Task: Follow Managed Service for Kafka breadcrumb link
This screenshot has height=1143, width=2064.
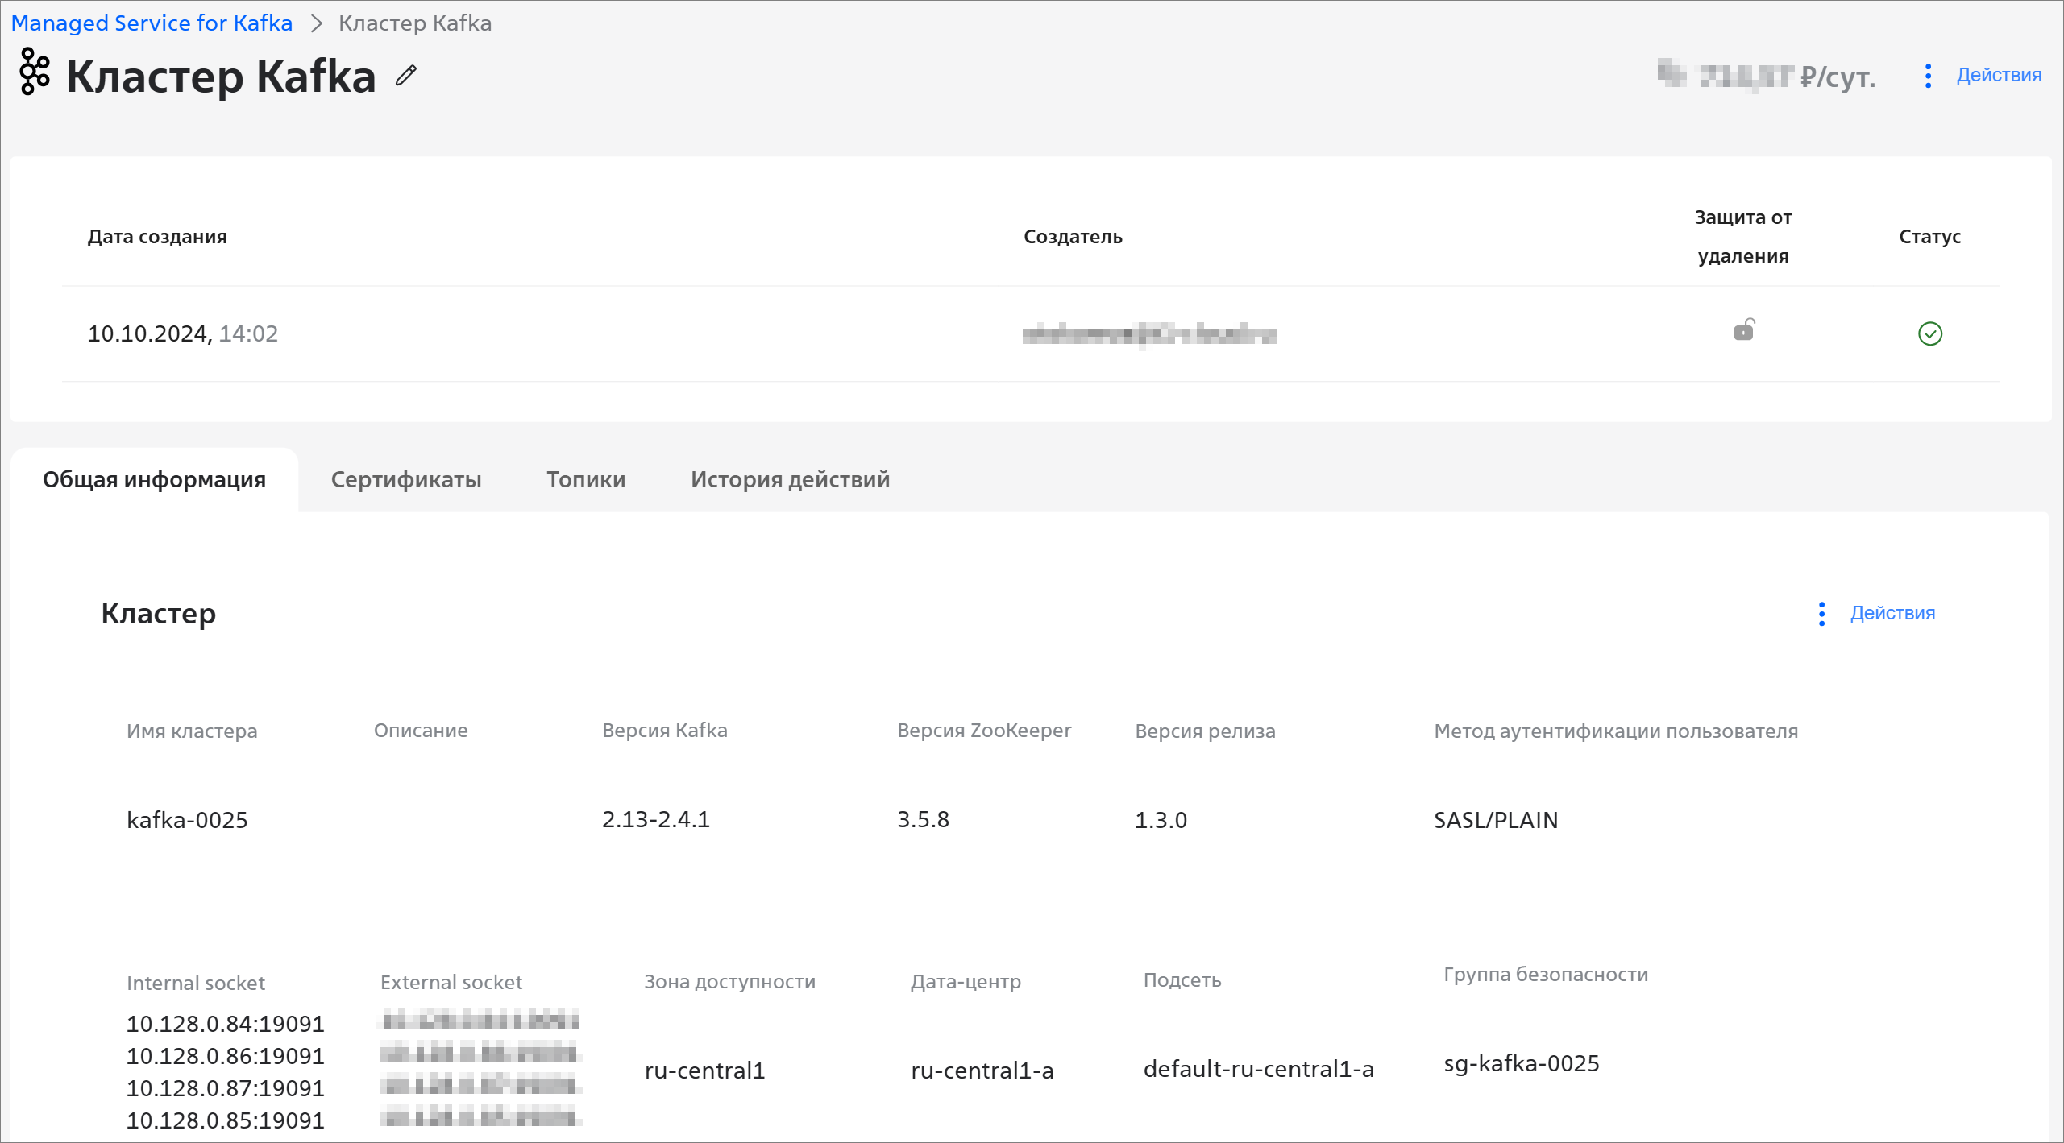Action: pos(152,23)
